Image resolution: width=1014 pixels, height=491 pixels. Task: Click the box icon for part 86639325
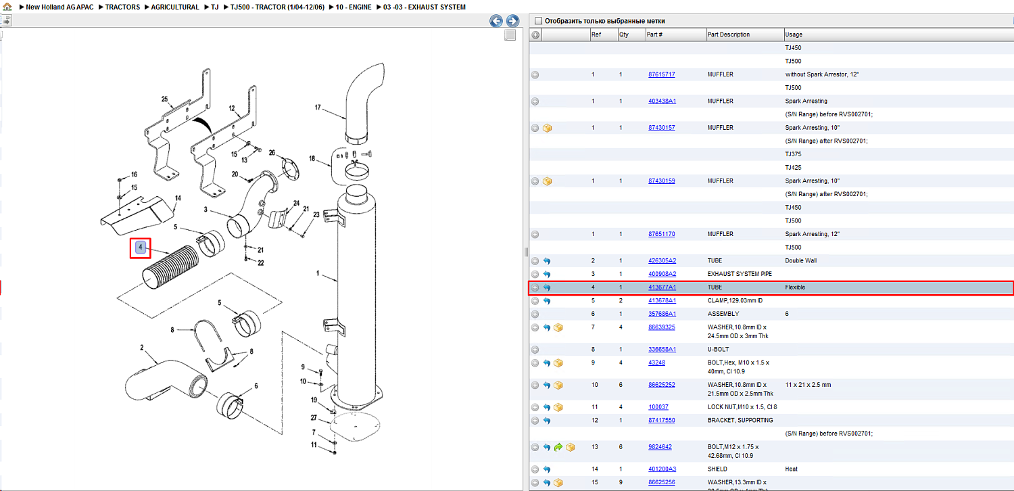(x=558, y=328)
